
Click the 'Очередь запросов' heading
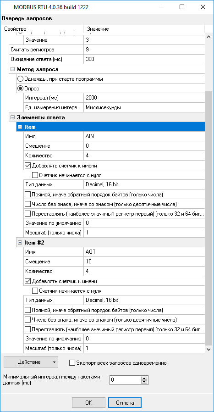(27, 18)
